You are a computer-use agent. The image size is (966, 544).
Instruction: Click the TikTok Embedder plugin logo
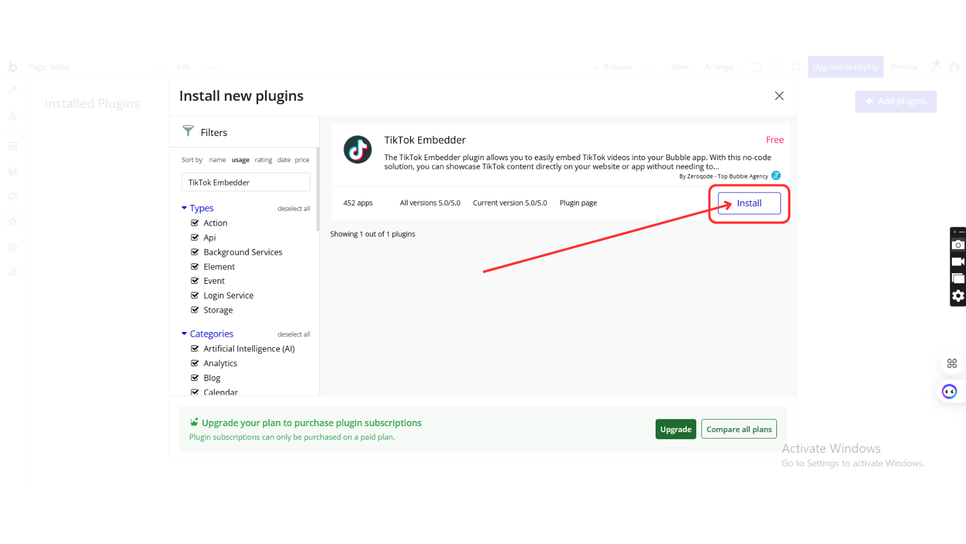358,150
